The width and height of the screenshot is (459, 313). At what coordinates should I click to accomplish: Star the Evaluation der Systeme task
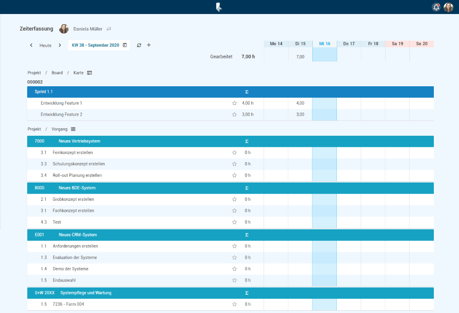click(234, 258)
